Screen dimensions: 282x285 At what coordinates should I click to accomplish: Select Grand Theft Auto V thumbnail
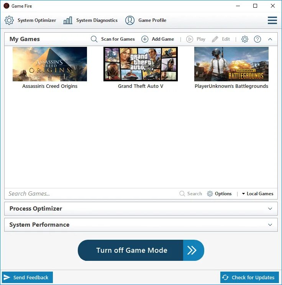point(141,64)
